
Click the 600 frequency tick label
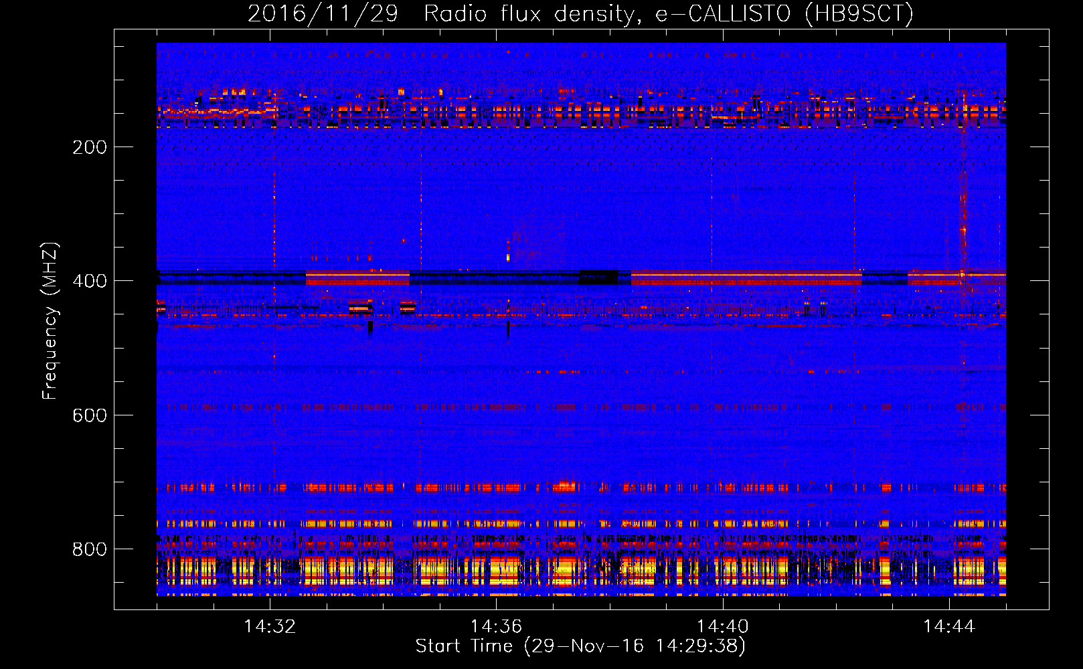click(90, 415)
